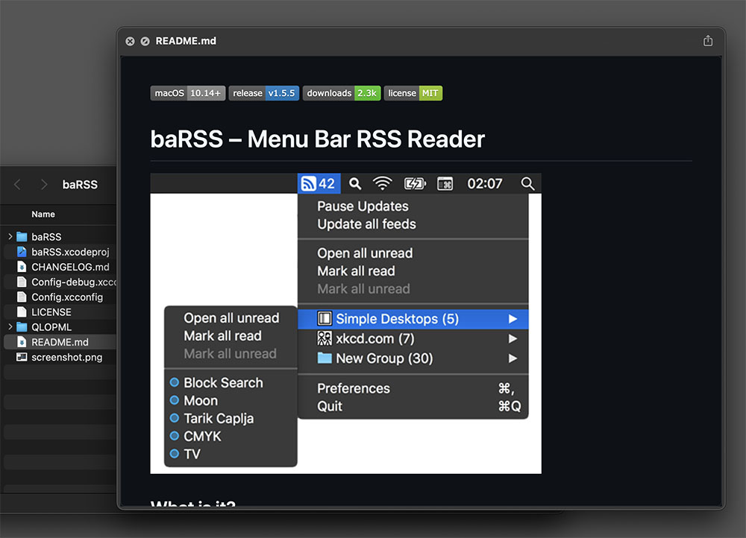Toggle the unread dot next to Moon

(174, 400)
